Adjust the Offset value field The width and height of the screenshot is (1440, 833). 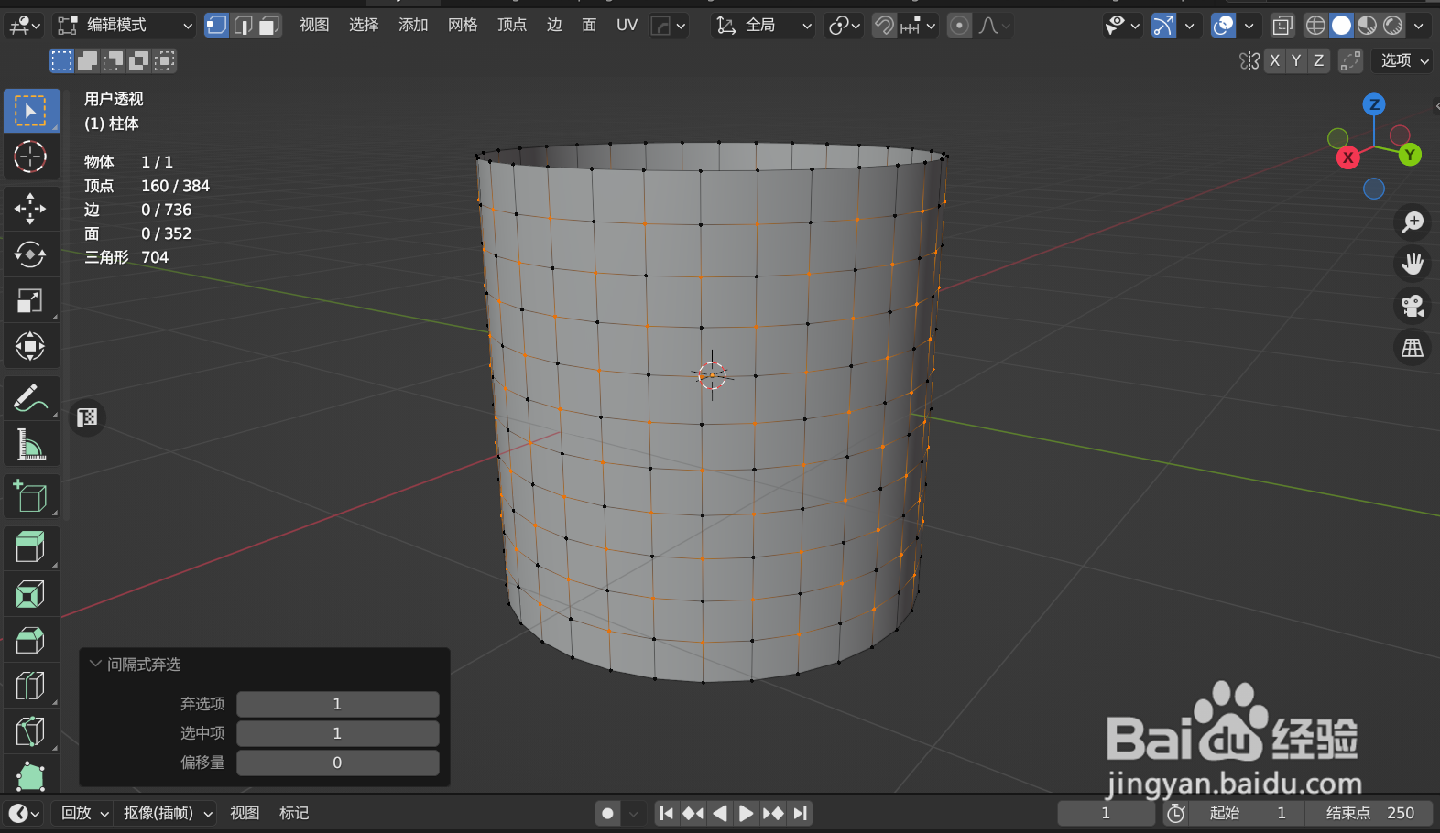337,763
